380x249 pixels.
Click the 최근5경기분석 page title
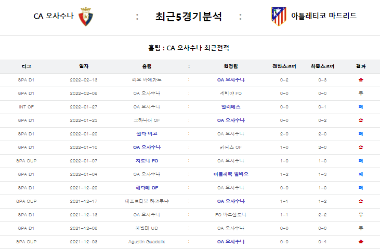[188, 17]
